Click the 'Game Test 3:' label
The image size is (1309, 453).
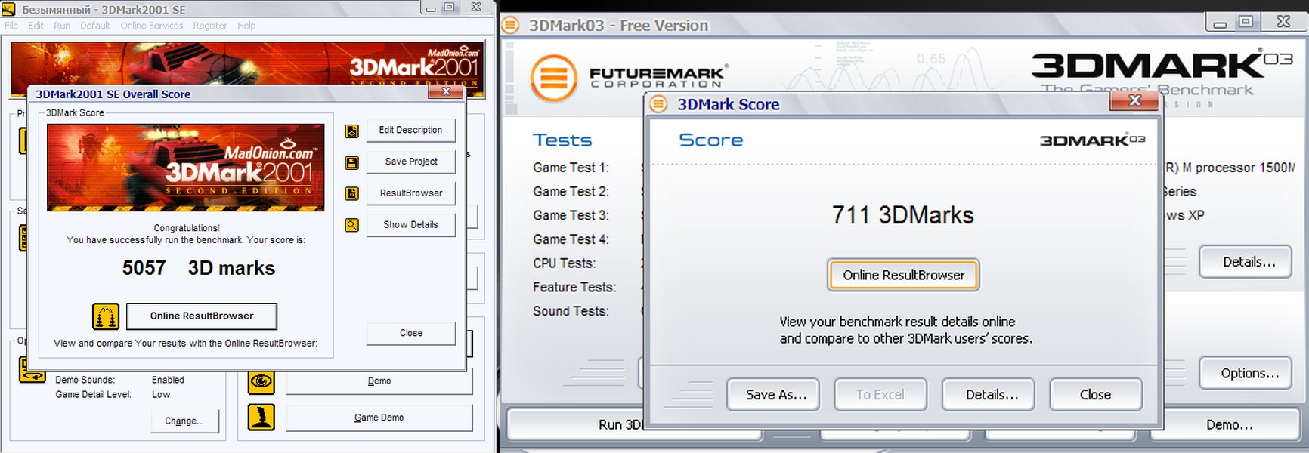coord(571,216)
